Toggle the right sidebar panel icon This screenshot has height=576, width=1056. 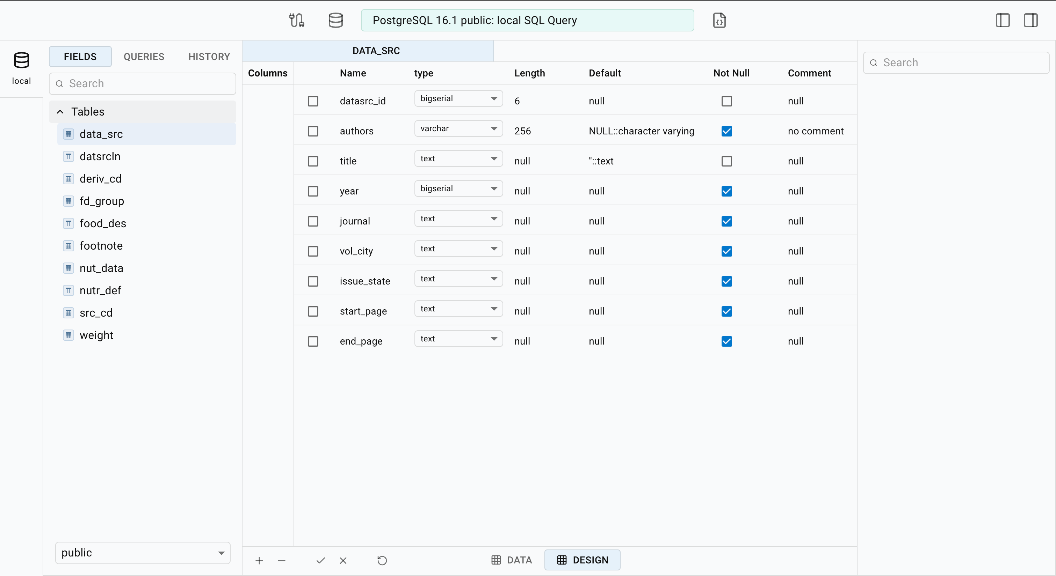(x=1030, y=20)
